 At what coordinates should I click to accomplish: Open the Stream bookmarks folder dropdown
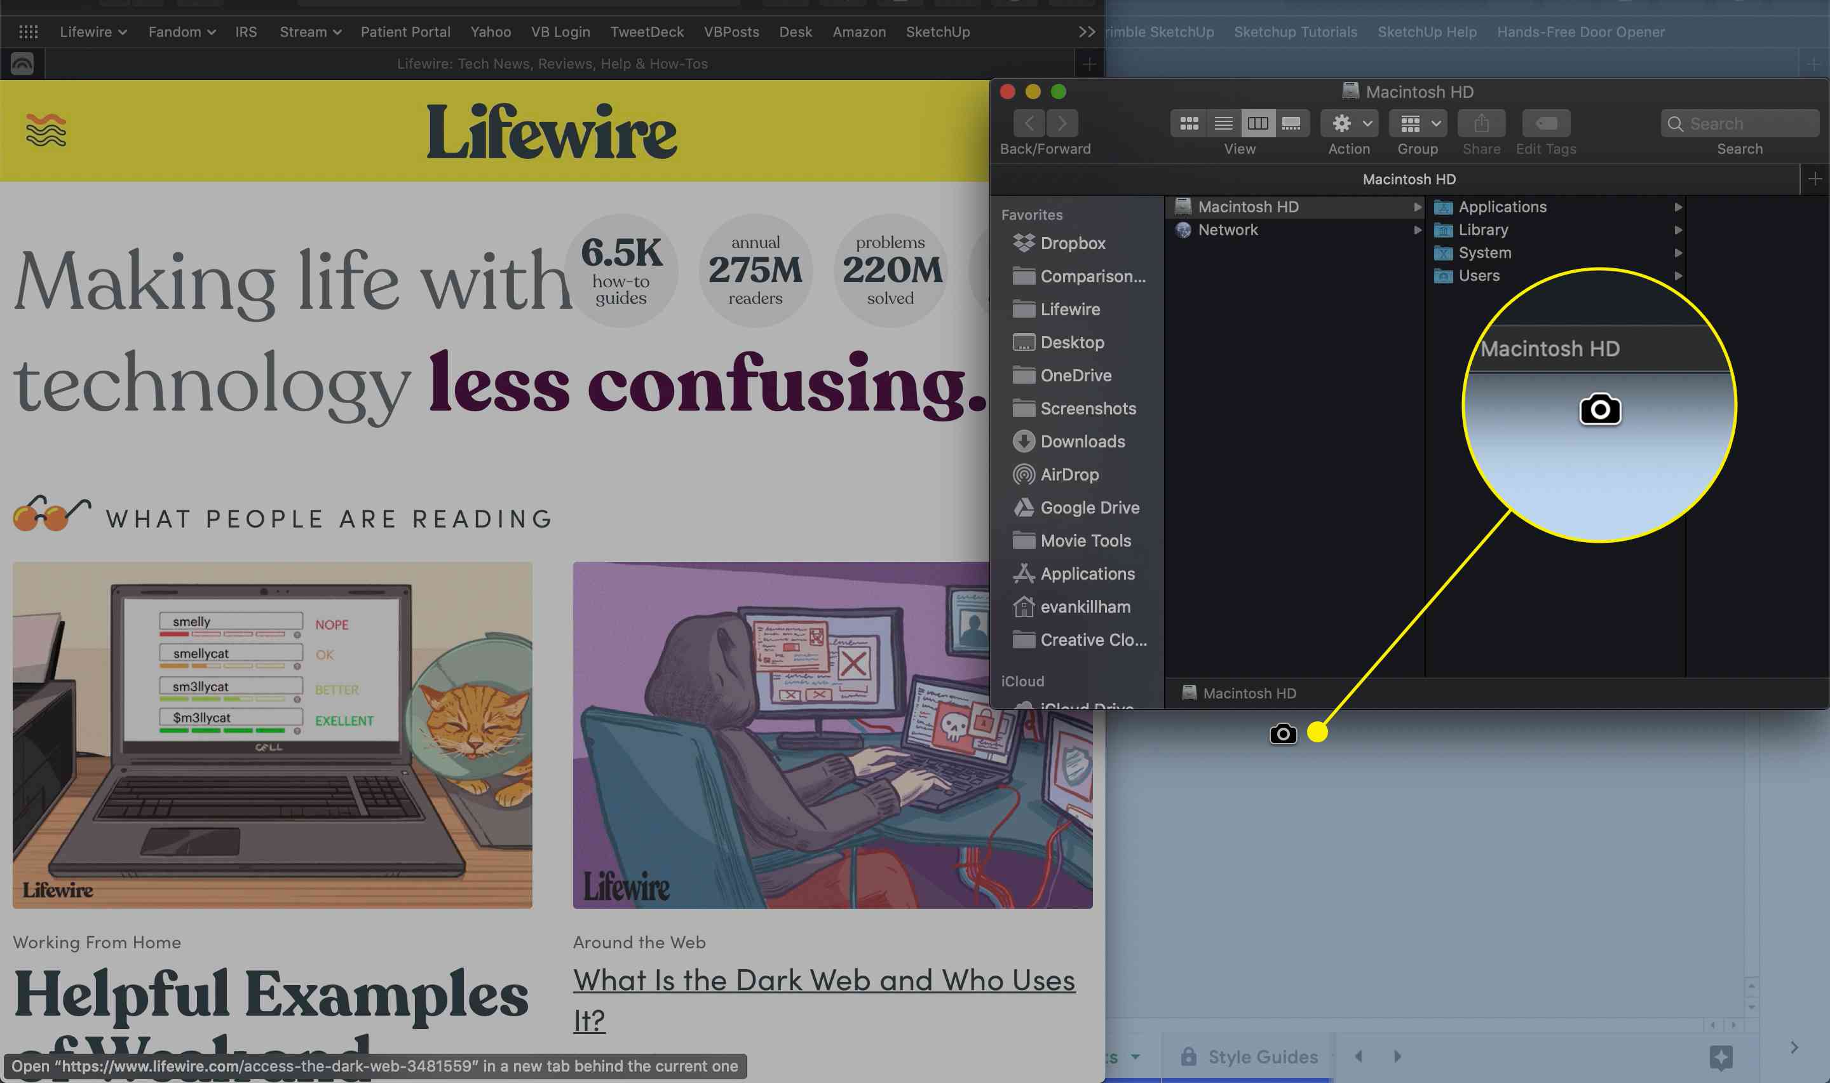point(311,32)
